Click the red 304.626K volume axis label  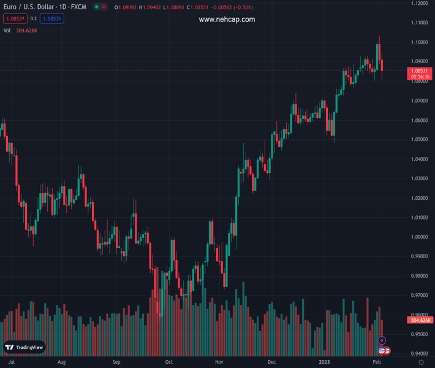(x=420, y=320)
